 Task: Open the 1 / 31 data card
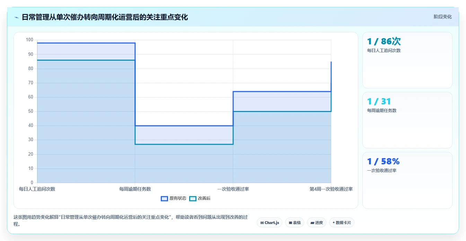tap(407, 120)
